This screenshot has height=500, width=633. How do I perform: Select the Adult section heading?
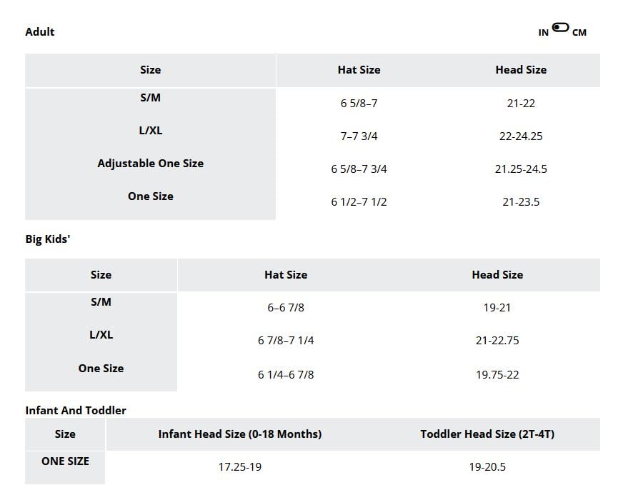click(x=40, y=31)
